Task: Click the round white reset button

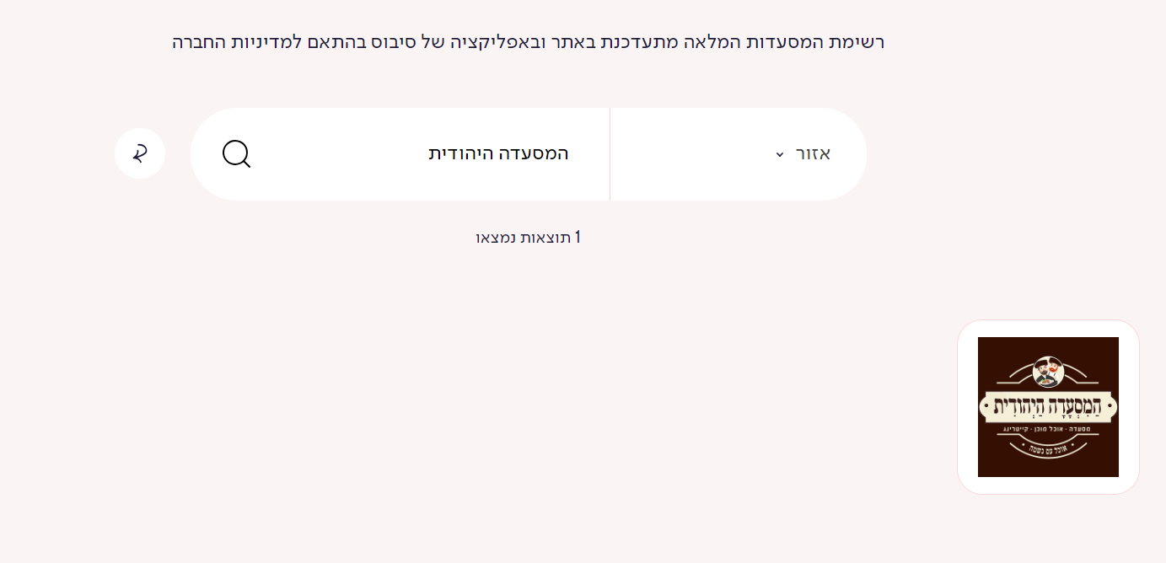Action: tap(140, 153)
